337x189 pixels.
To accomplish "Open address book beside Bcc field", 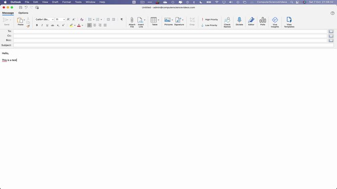I will coord(331,40).
